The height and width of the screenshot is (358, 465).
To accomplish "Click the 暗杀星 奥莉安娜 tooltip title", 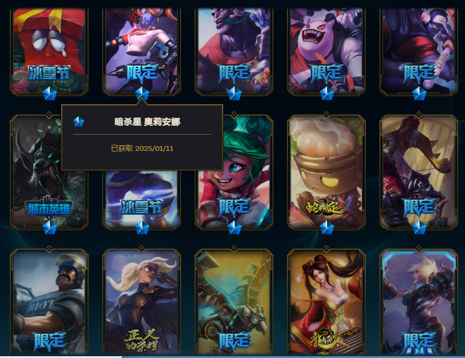I will [x=148, y=122].
